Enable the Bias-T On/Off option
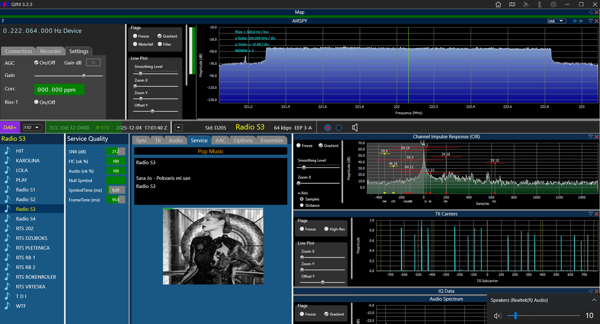Screen dimensions: 600x324 (x=37, y=102)
